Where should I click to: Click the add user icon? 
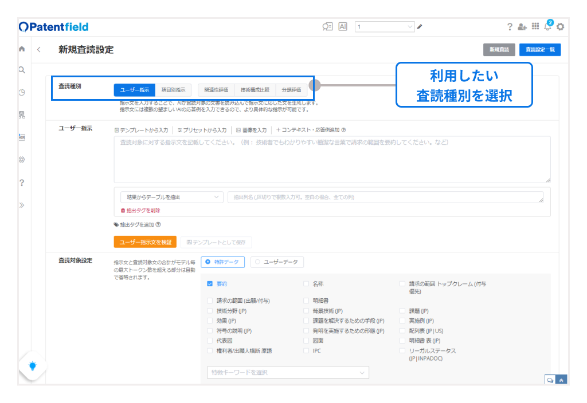[x=522, y=27]
